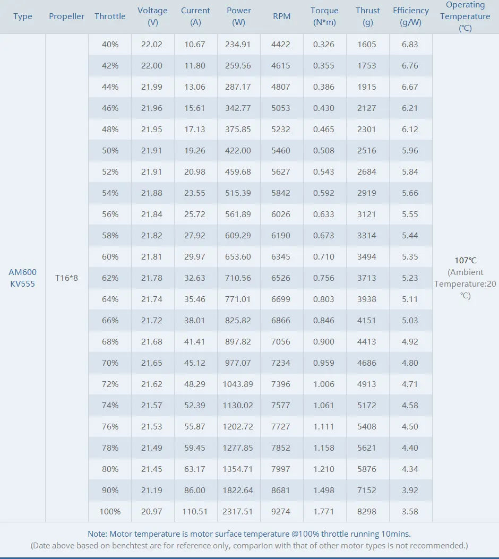Viewport: 499px width, 559px height.
Task: Click the T16*8 propeller cell
Action: tap(66, 278)
